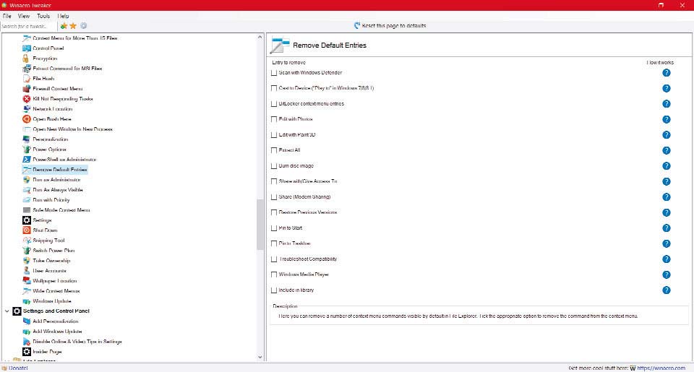Select Context Menu for More Than 15 Files
This screenshot has height=372, width=694.
click(74, 38)
